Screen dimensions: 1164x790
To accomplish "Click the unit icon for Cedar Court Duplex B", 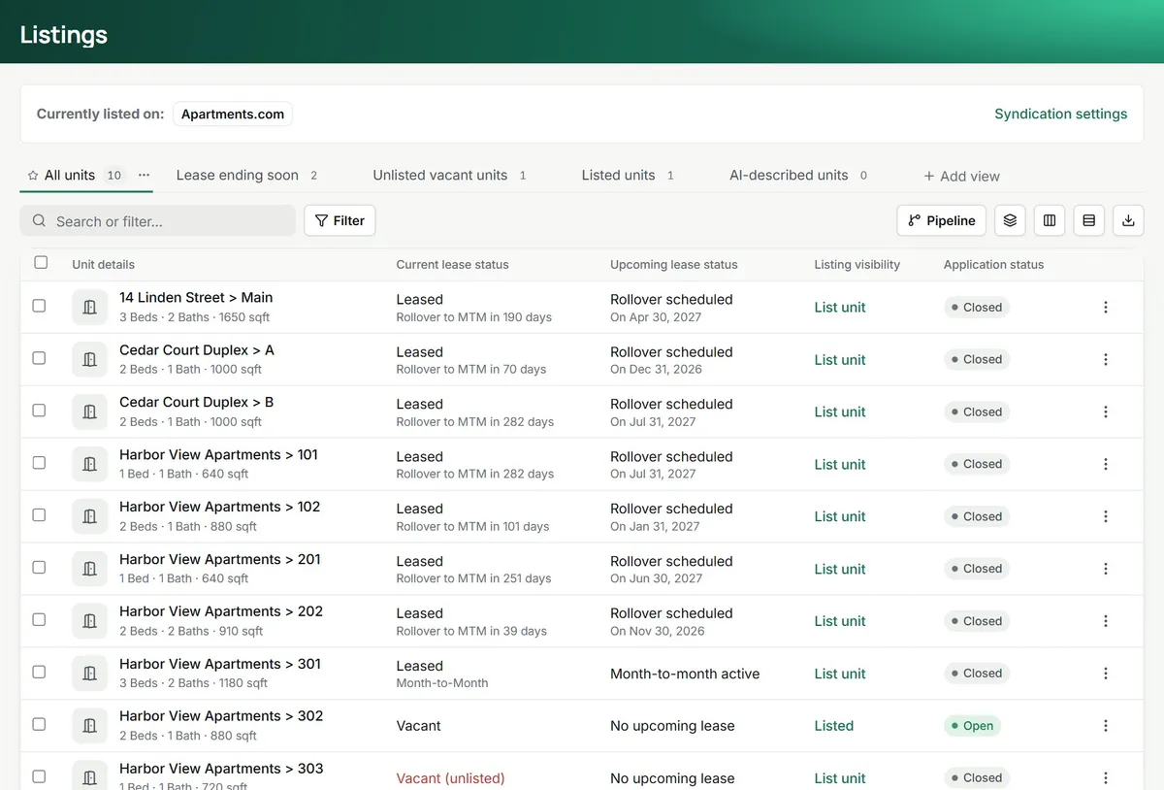I will tap(89, 411).
